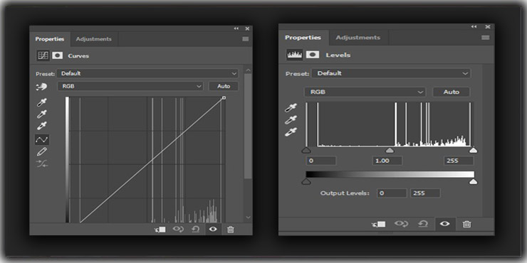
Task: Delete the Levels adjustment with trash icon
Action: click(x=466, y=224)
